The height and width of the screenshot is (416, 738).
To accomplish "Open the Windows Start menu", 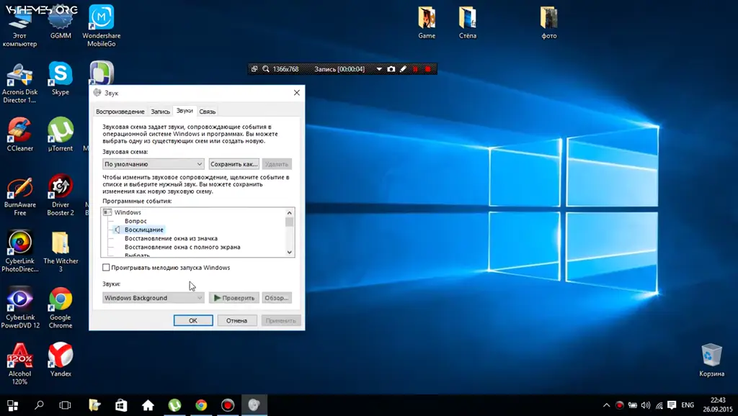I will click(x=13, y=405).
